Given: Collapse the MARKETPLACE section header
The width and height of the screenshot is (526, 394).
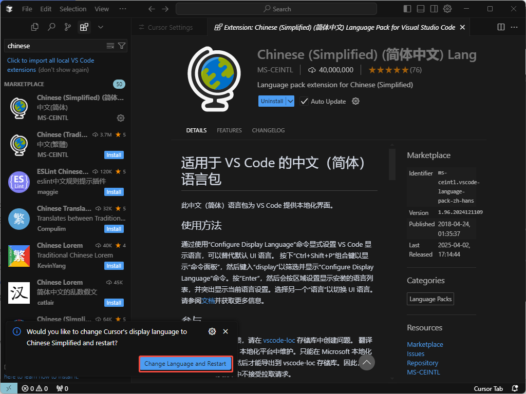Looking at the screenshot, I should click(x=24, y=84).
